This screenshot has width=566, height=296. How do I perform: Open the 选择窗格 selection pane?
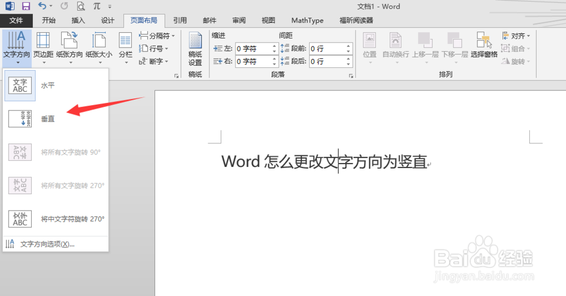pos(484,45)
